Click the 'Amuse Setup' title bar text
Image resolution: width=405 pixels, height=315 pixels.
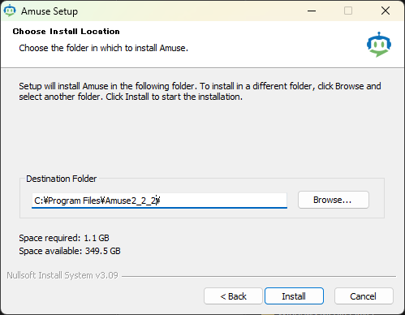[50, 11]
